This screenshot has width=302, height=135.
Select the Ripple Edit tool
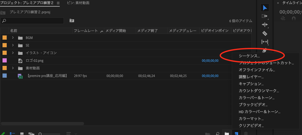[265, 25]
